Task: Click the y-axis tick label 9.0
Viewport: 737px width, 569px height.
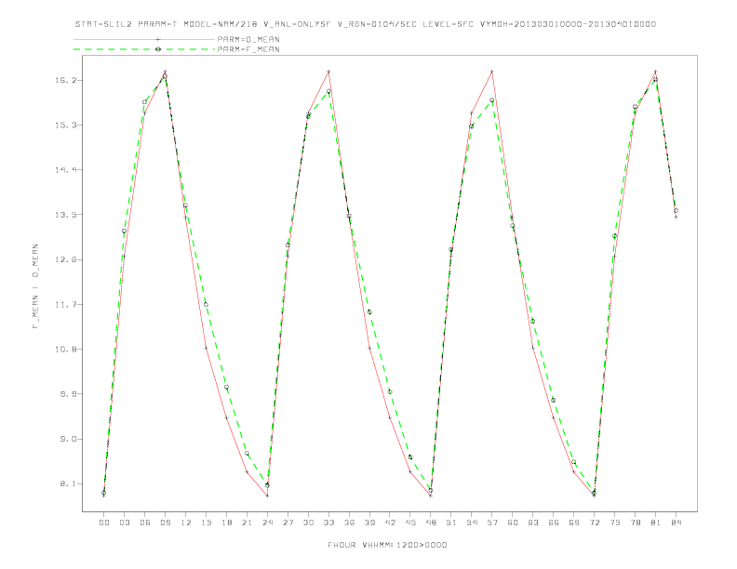Action: (x=68, y=440)
